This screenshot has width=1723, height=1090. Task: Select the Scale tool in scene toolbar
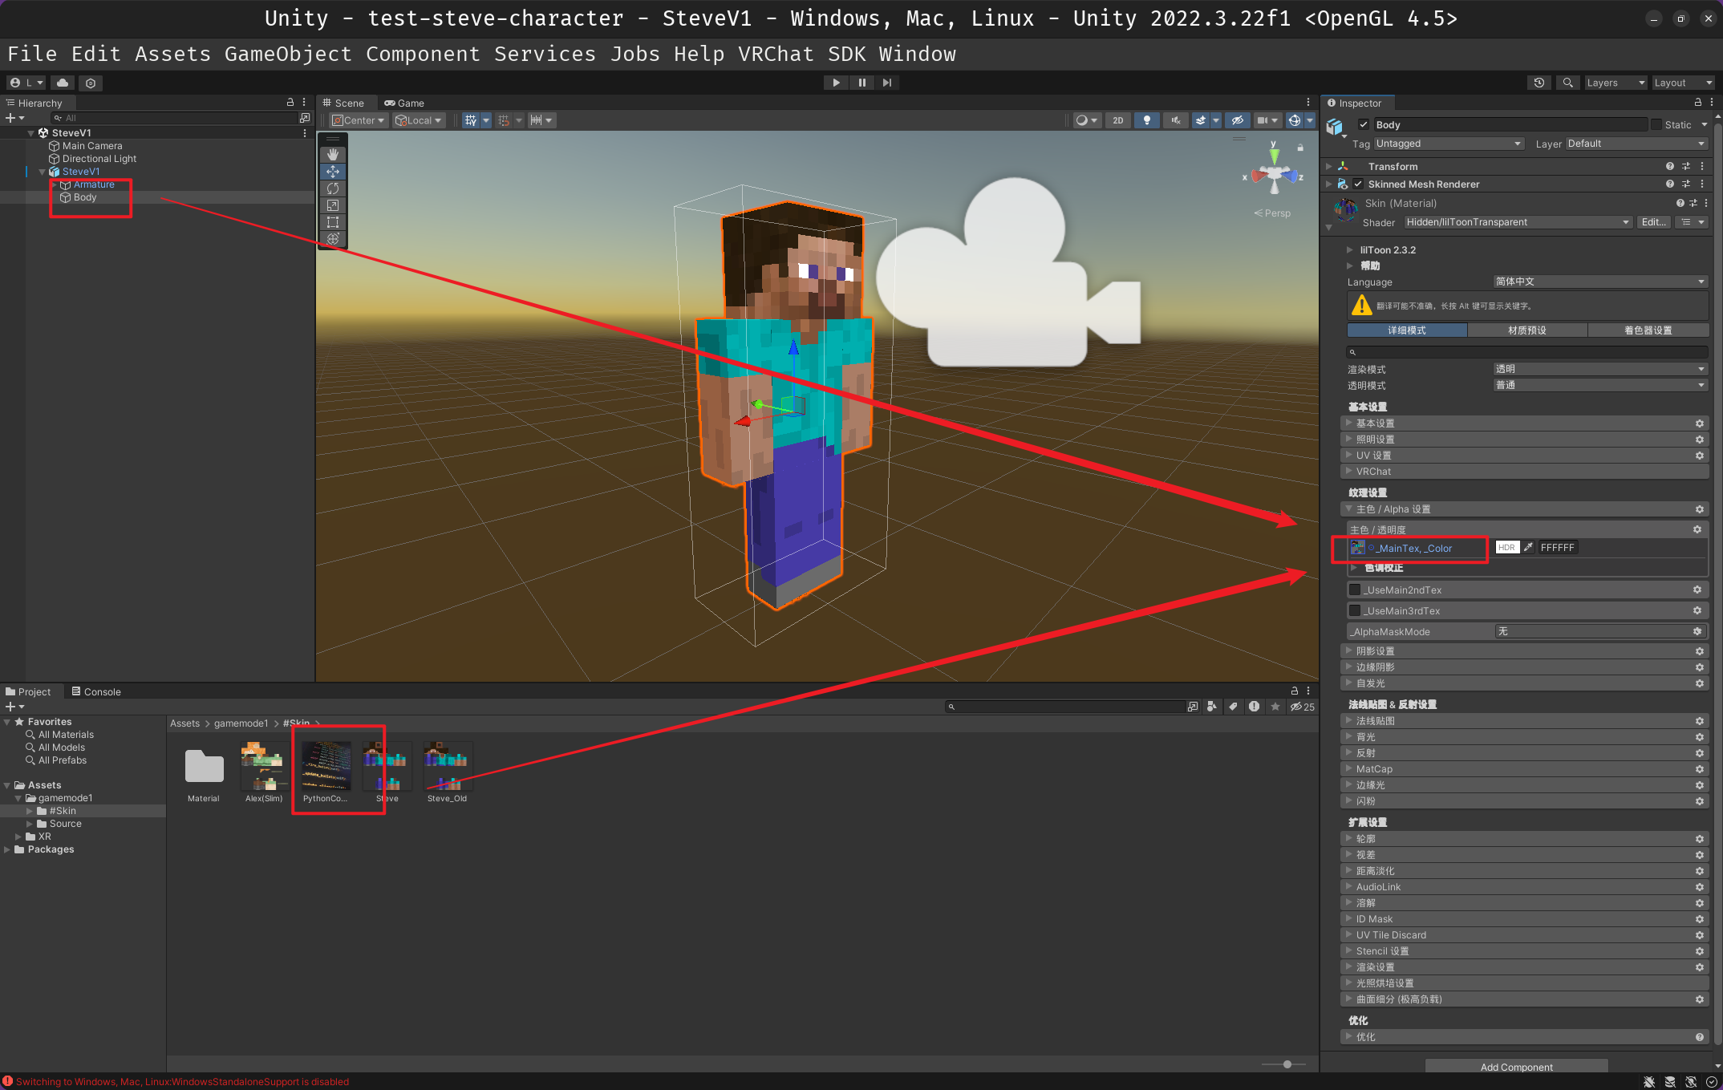tap(333, 205)
